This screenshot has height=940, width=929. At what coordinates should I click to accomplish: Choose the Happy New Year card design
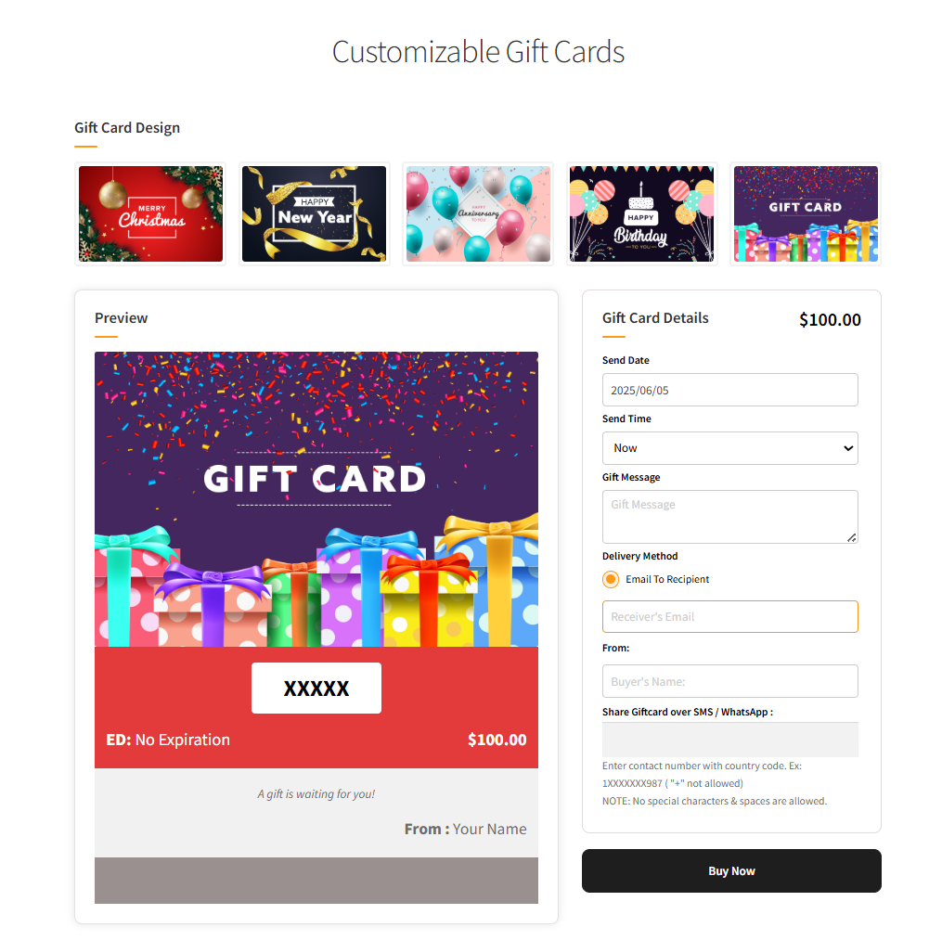315,213
